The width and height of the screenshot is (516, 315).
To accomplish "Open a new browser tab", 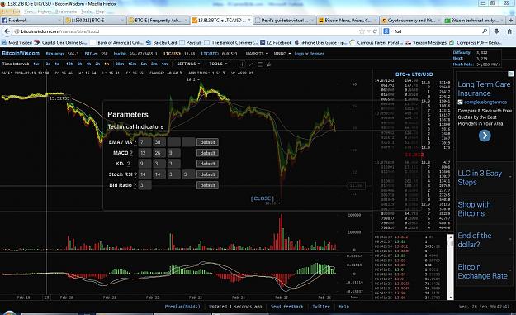I will point(511,20).
